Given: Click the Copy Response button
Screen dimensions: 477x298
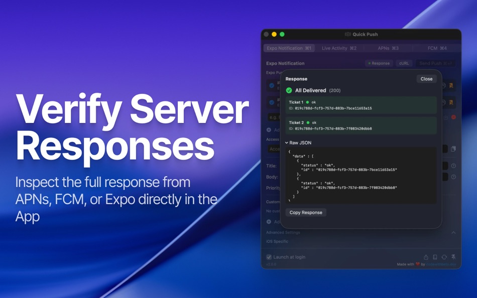Looking at the screenshot, I should 305,212.
